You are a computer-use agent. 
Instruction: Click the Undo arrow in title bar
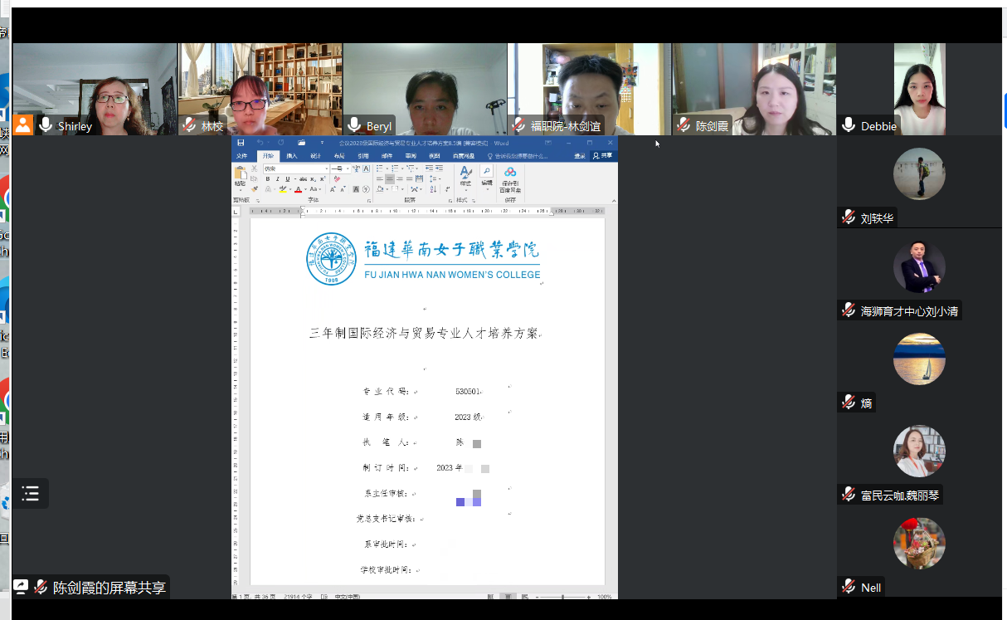tap(259, 143)
